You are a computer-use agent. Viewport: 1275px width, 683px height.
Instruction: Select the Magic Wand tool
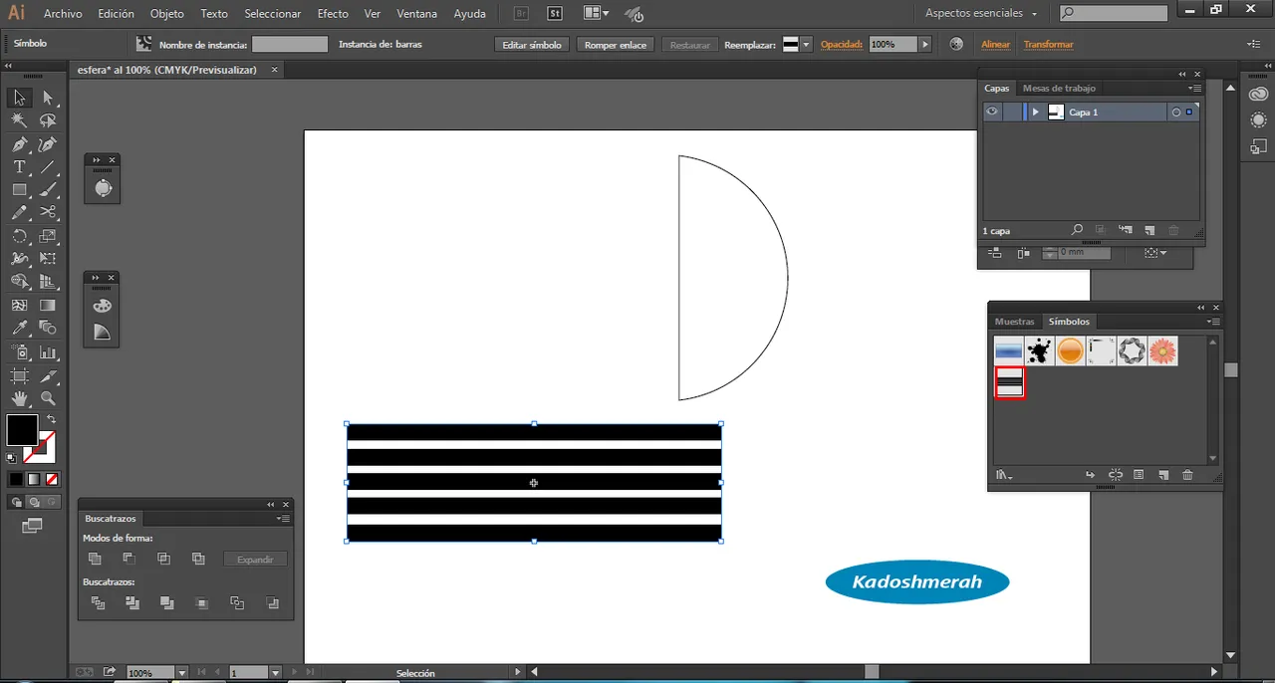(x=19, y=120)
